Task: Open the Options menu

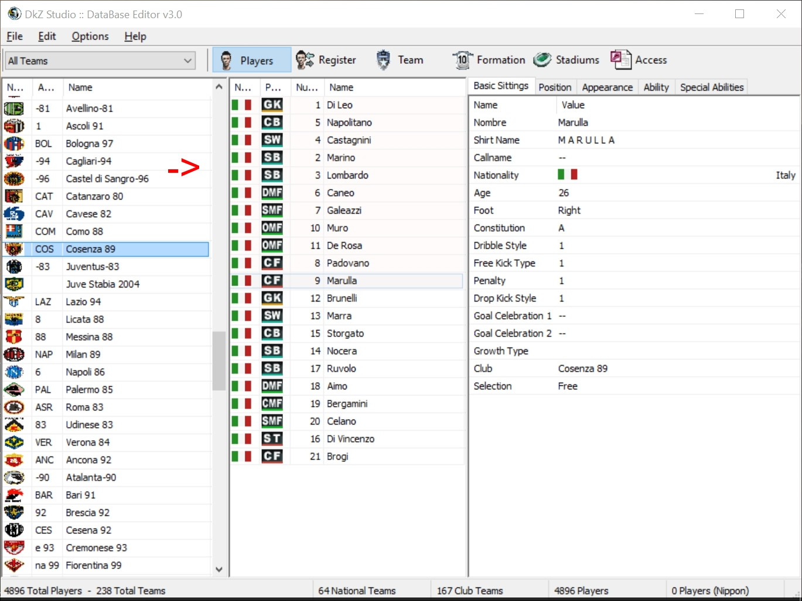Action: [90, 36]
